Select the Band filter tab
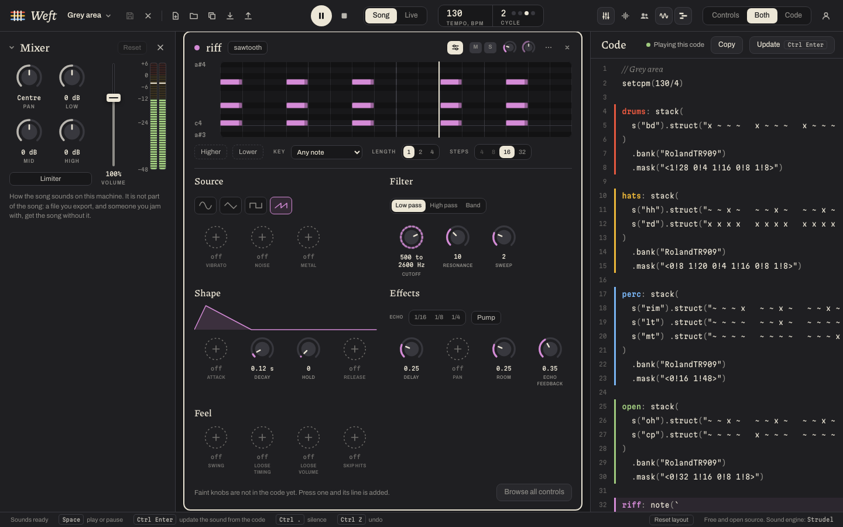The width and height of the screenshot is (843, 527). (473, 206)
